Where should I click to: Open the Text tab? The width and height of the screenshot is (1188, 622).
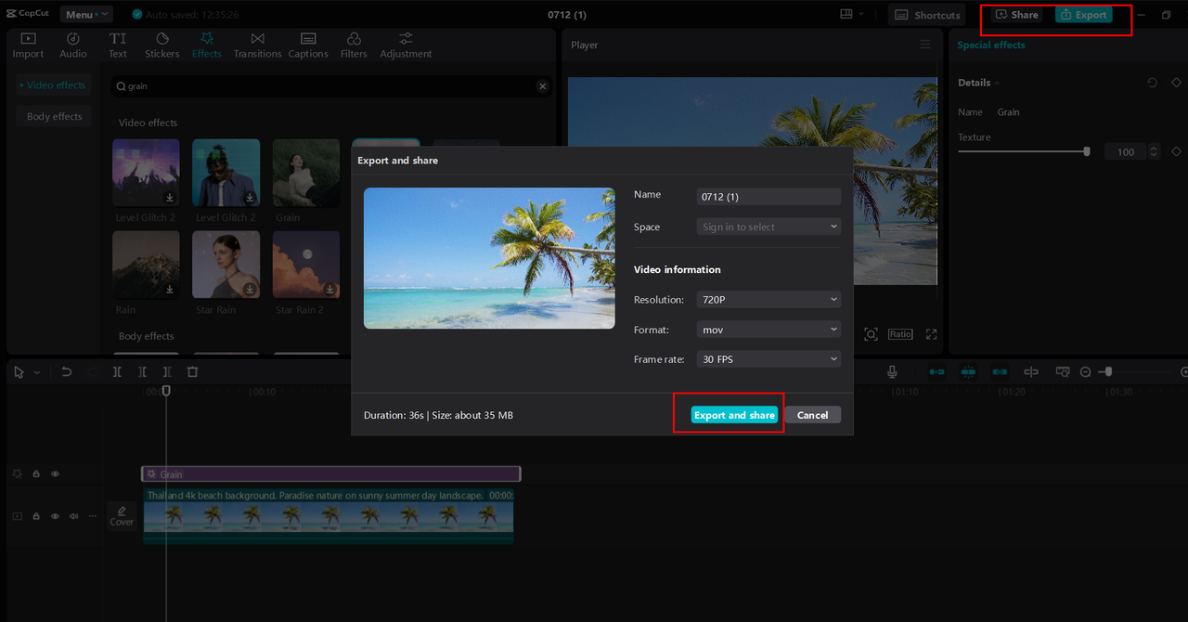pyautogui.click(x=118, y=45)
